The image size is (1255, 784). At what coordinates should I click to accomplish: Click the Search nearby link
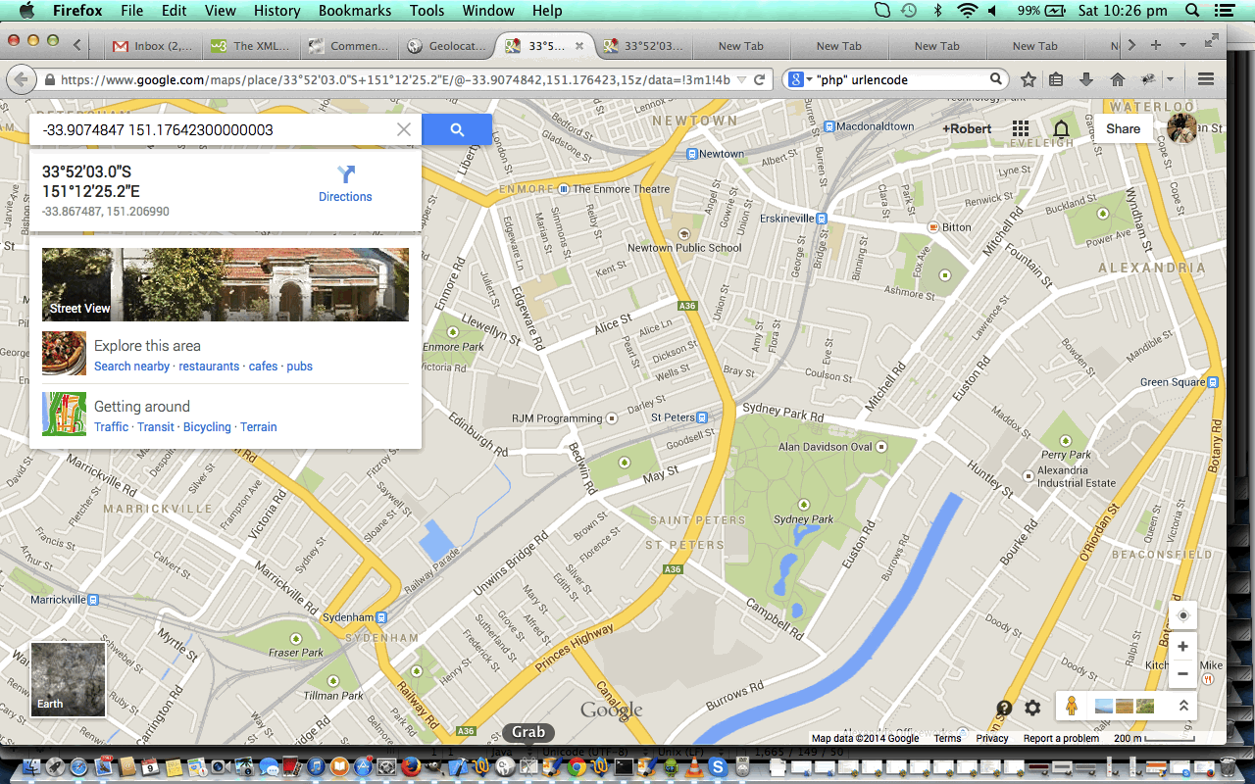click(x=131, y=367)
